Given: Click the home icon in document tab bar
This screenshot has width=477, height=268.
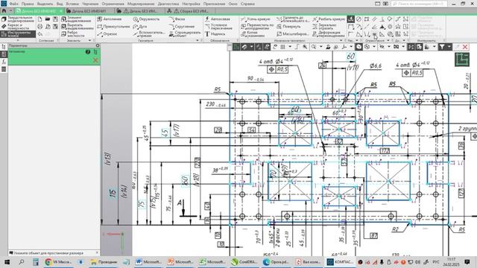Looking at the screenshot, I should pyautogui.click(x=4, y=11).
